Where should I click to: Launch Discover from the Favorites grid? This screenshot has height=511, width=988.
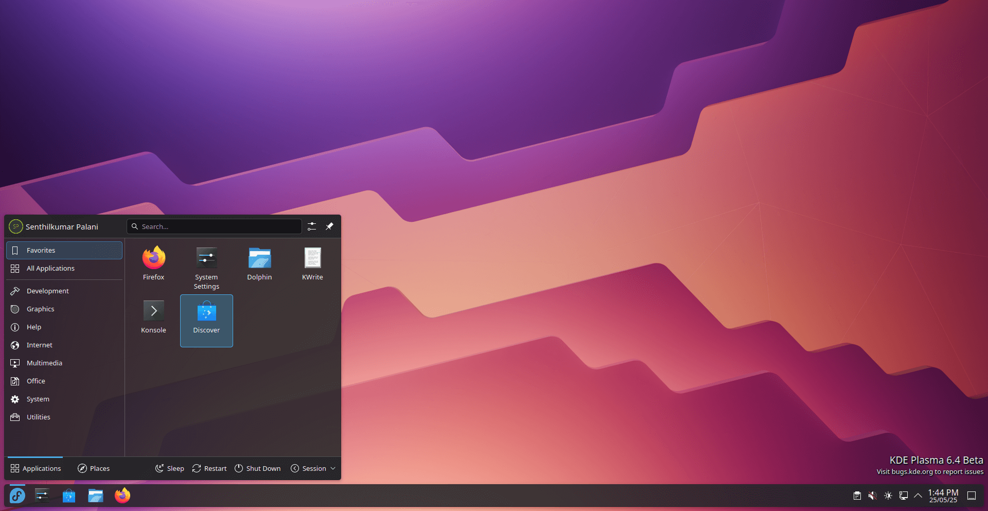206,321
